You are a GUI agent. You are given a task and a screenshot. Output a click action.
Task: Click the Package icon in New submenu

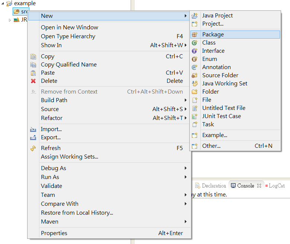click(194, 35)
